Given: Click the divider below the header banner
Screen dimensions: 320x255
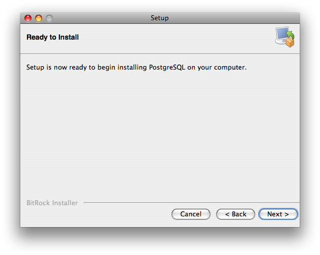Looking at the screenshot, I should pyautogui.click(x=159, y=53).
